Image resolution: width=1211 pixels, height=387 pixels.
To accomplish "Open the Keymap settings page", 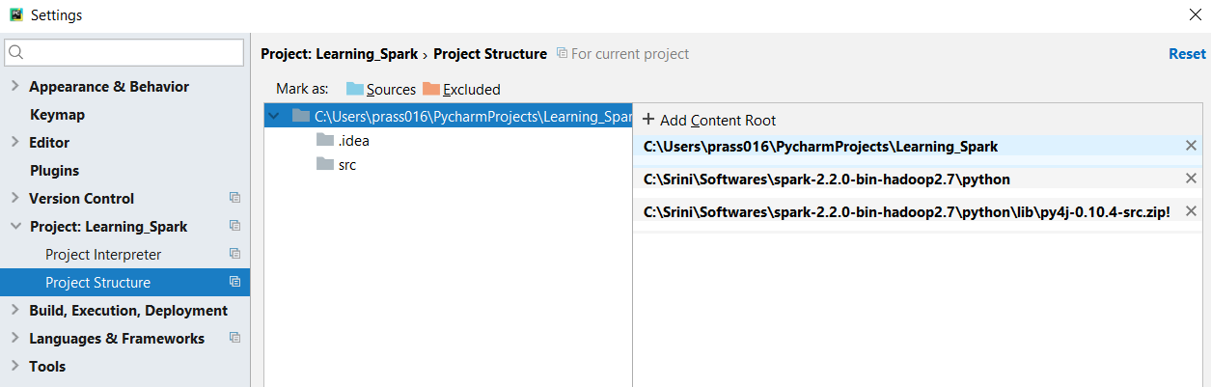I will coord(57,114).
